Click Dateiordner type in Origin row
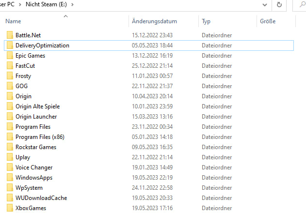The image size is (306, 213). coord(217,96)
